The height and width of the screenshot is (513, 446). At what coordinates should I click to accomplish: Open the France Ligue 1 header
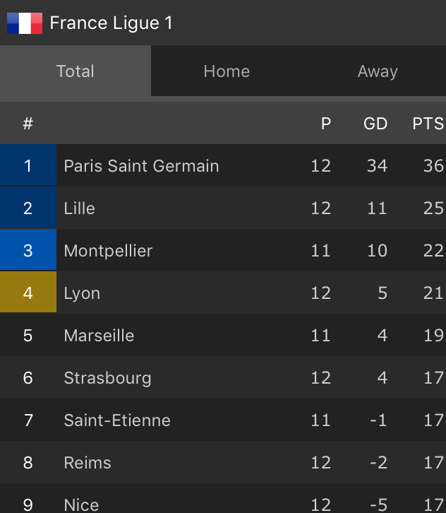[x=111, y=23]
